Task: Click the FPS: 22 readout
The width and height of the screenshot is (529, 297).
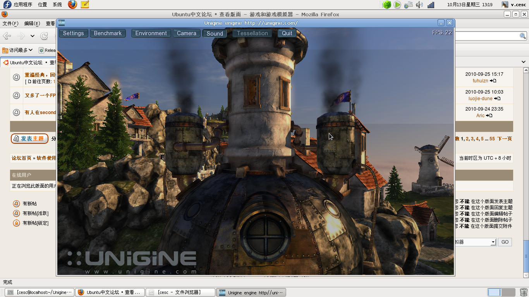Action: (x=442, y=32)
